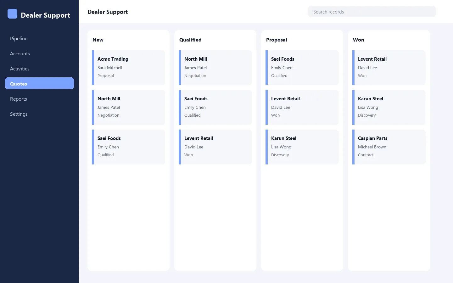Click Sara Mitchell contact name

coord(110,68)
